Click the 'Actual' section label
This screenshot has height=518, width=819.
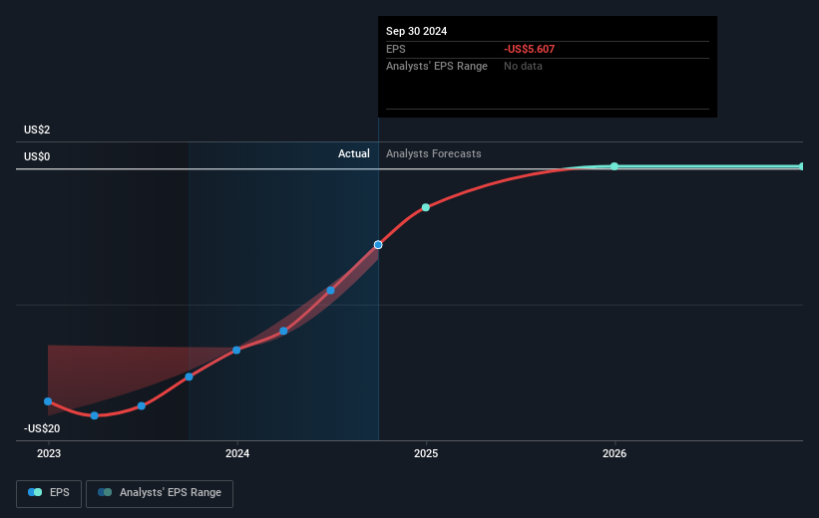(353, 153)
